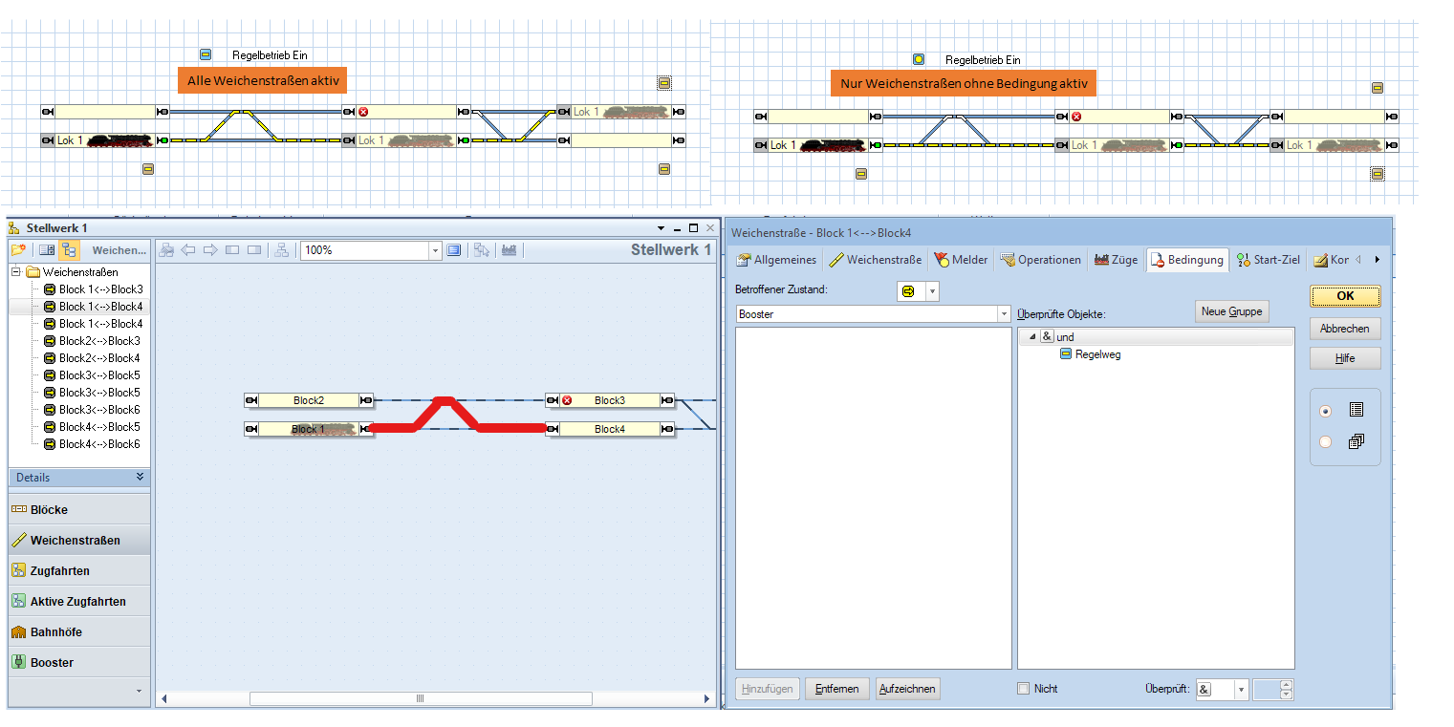Select the list view radio button
This screenshot has height=727, width=1454.
click(1325, 411)
